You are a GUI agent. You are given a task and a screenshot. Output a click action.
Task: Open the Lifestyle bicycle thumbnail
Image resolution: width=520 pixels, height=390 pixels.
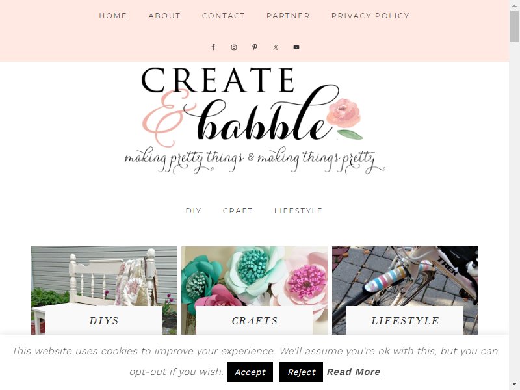(405, 290)
